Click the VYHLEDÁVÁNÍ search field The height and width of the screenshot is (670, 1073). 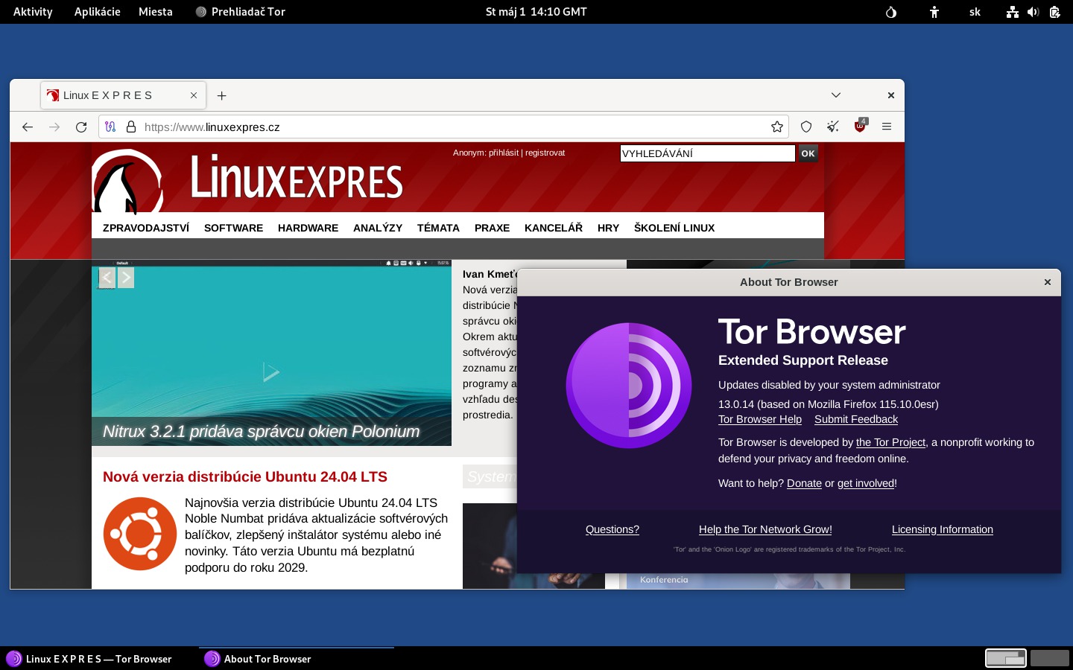click(707, 153)
